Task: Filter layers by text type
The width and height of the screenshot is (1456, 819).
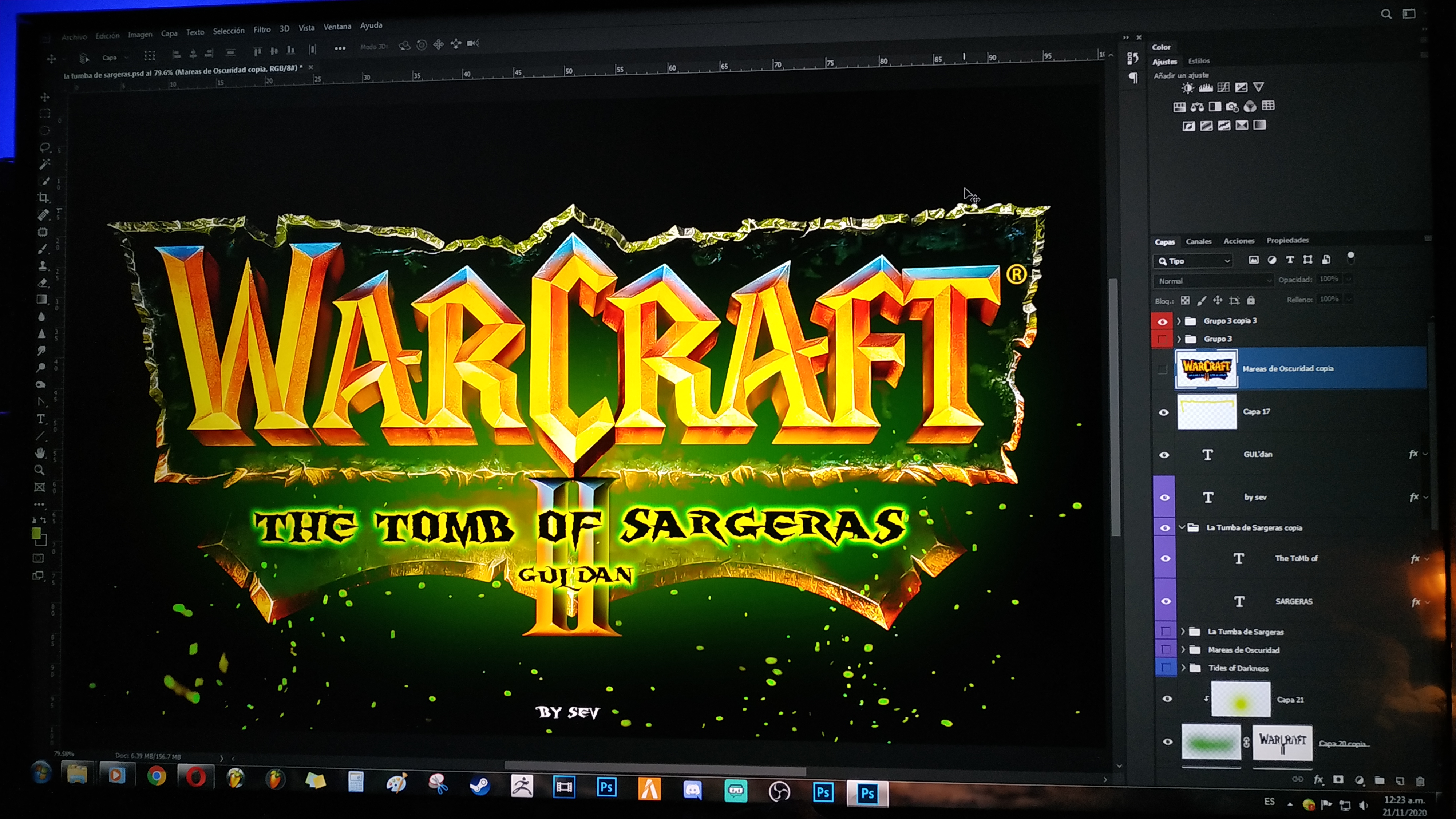Action: pos(1290,260)
